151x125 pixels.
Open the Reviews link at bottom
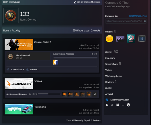coord(97,120)
